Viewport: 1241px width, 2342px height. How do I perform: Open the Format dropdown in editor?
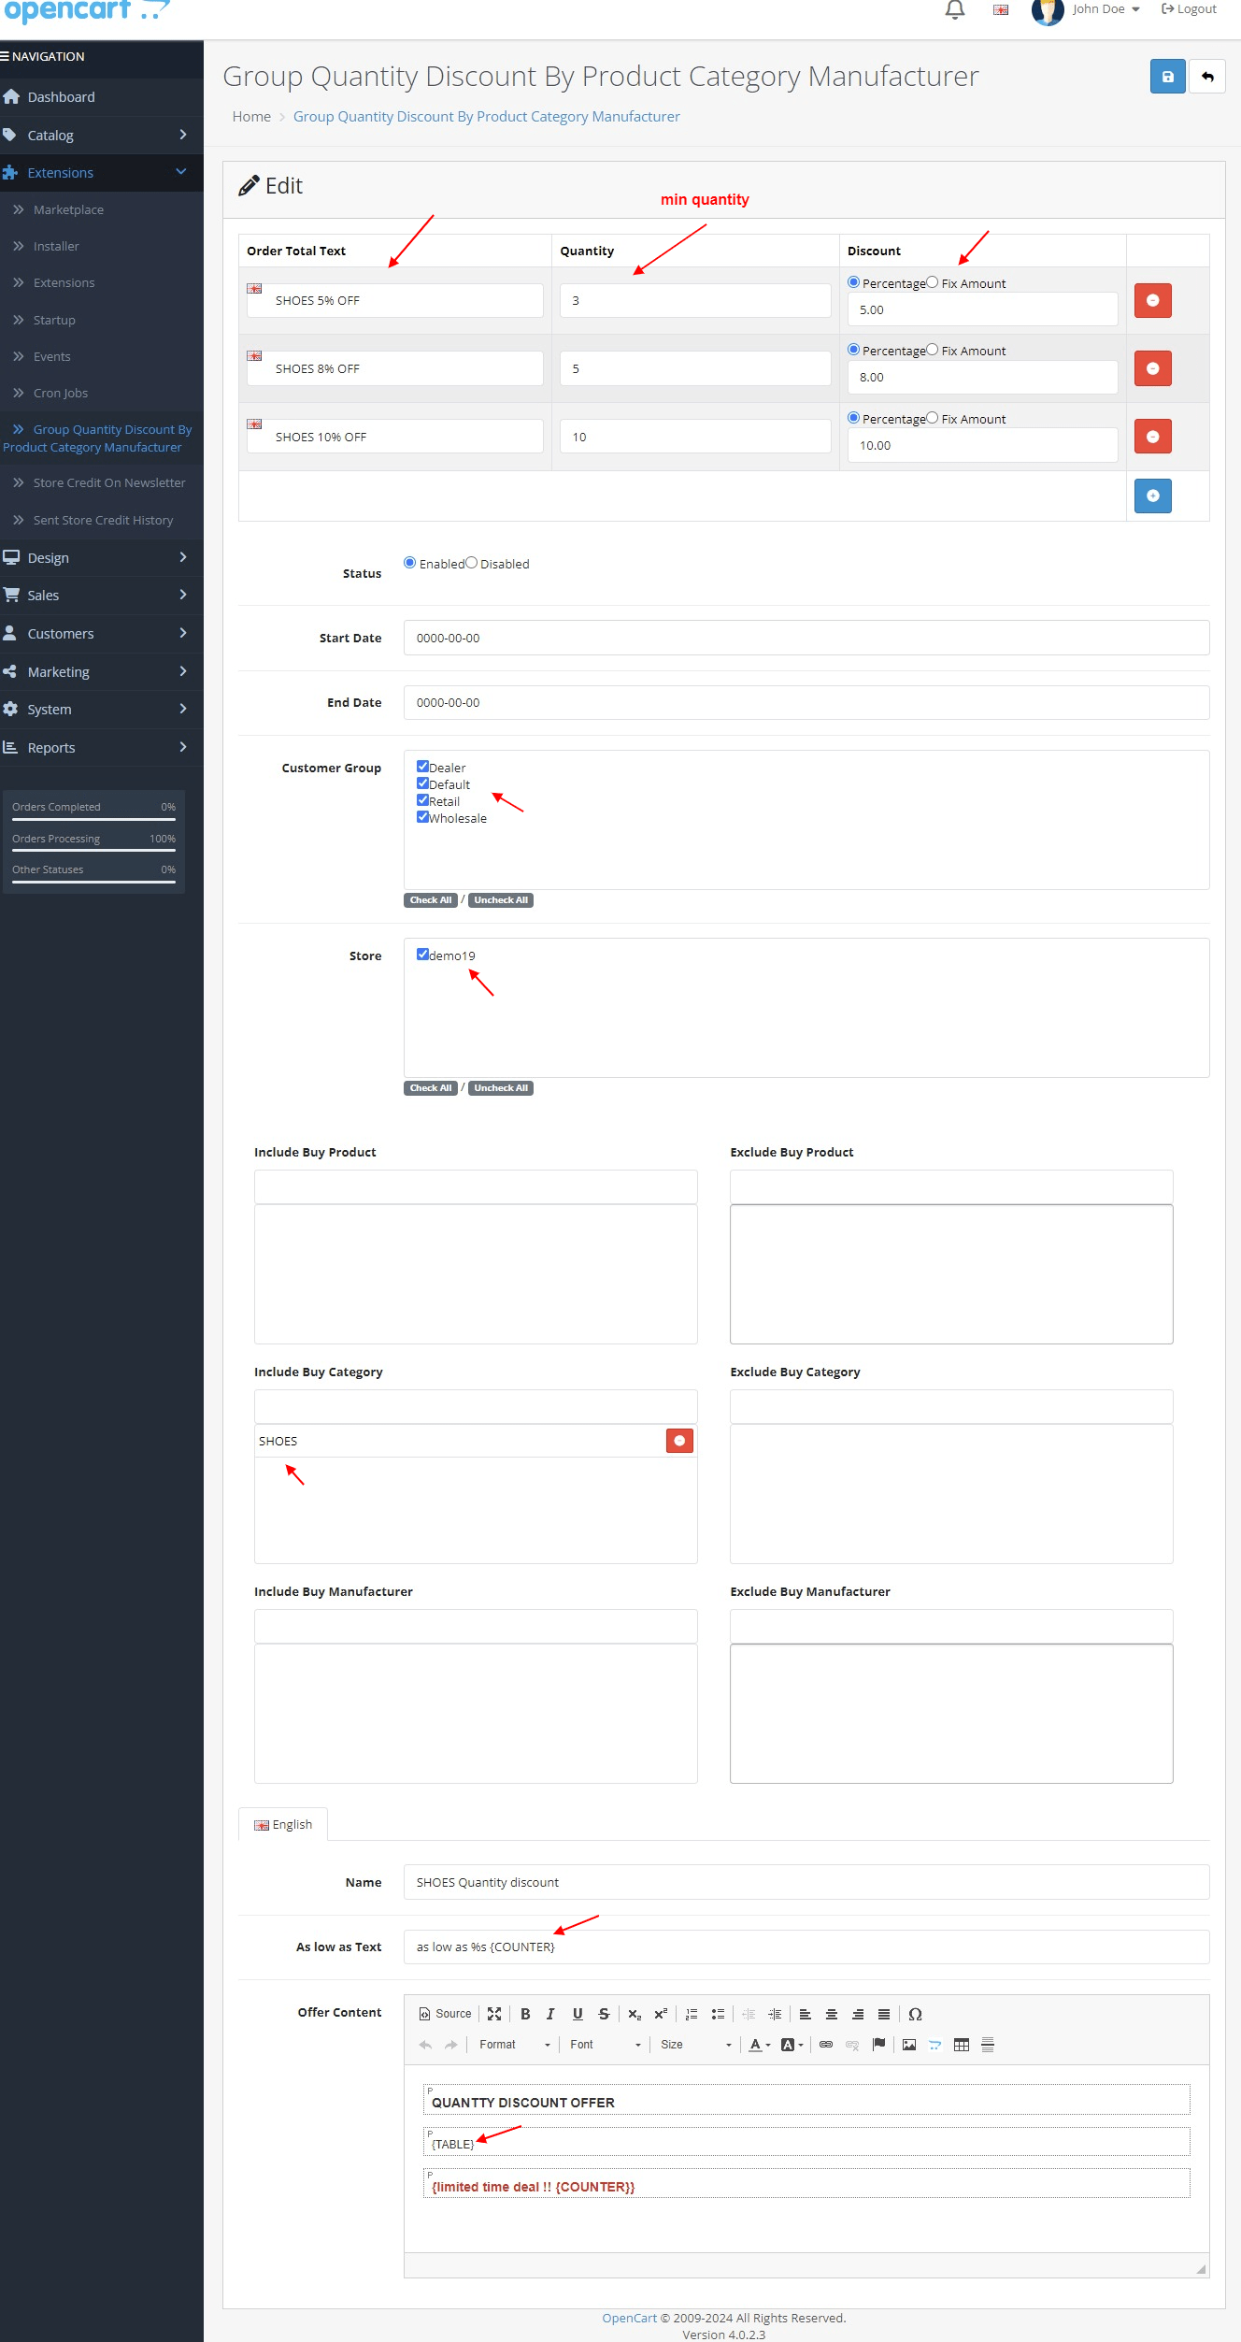pos(514,2045)
